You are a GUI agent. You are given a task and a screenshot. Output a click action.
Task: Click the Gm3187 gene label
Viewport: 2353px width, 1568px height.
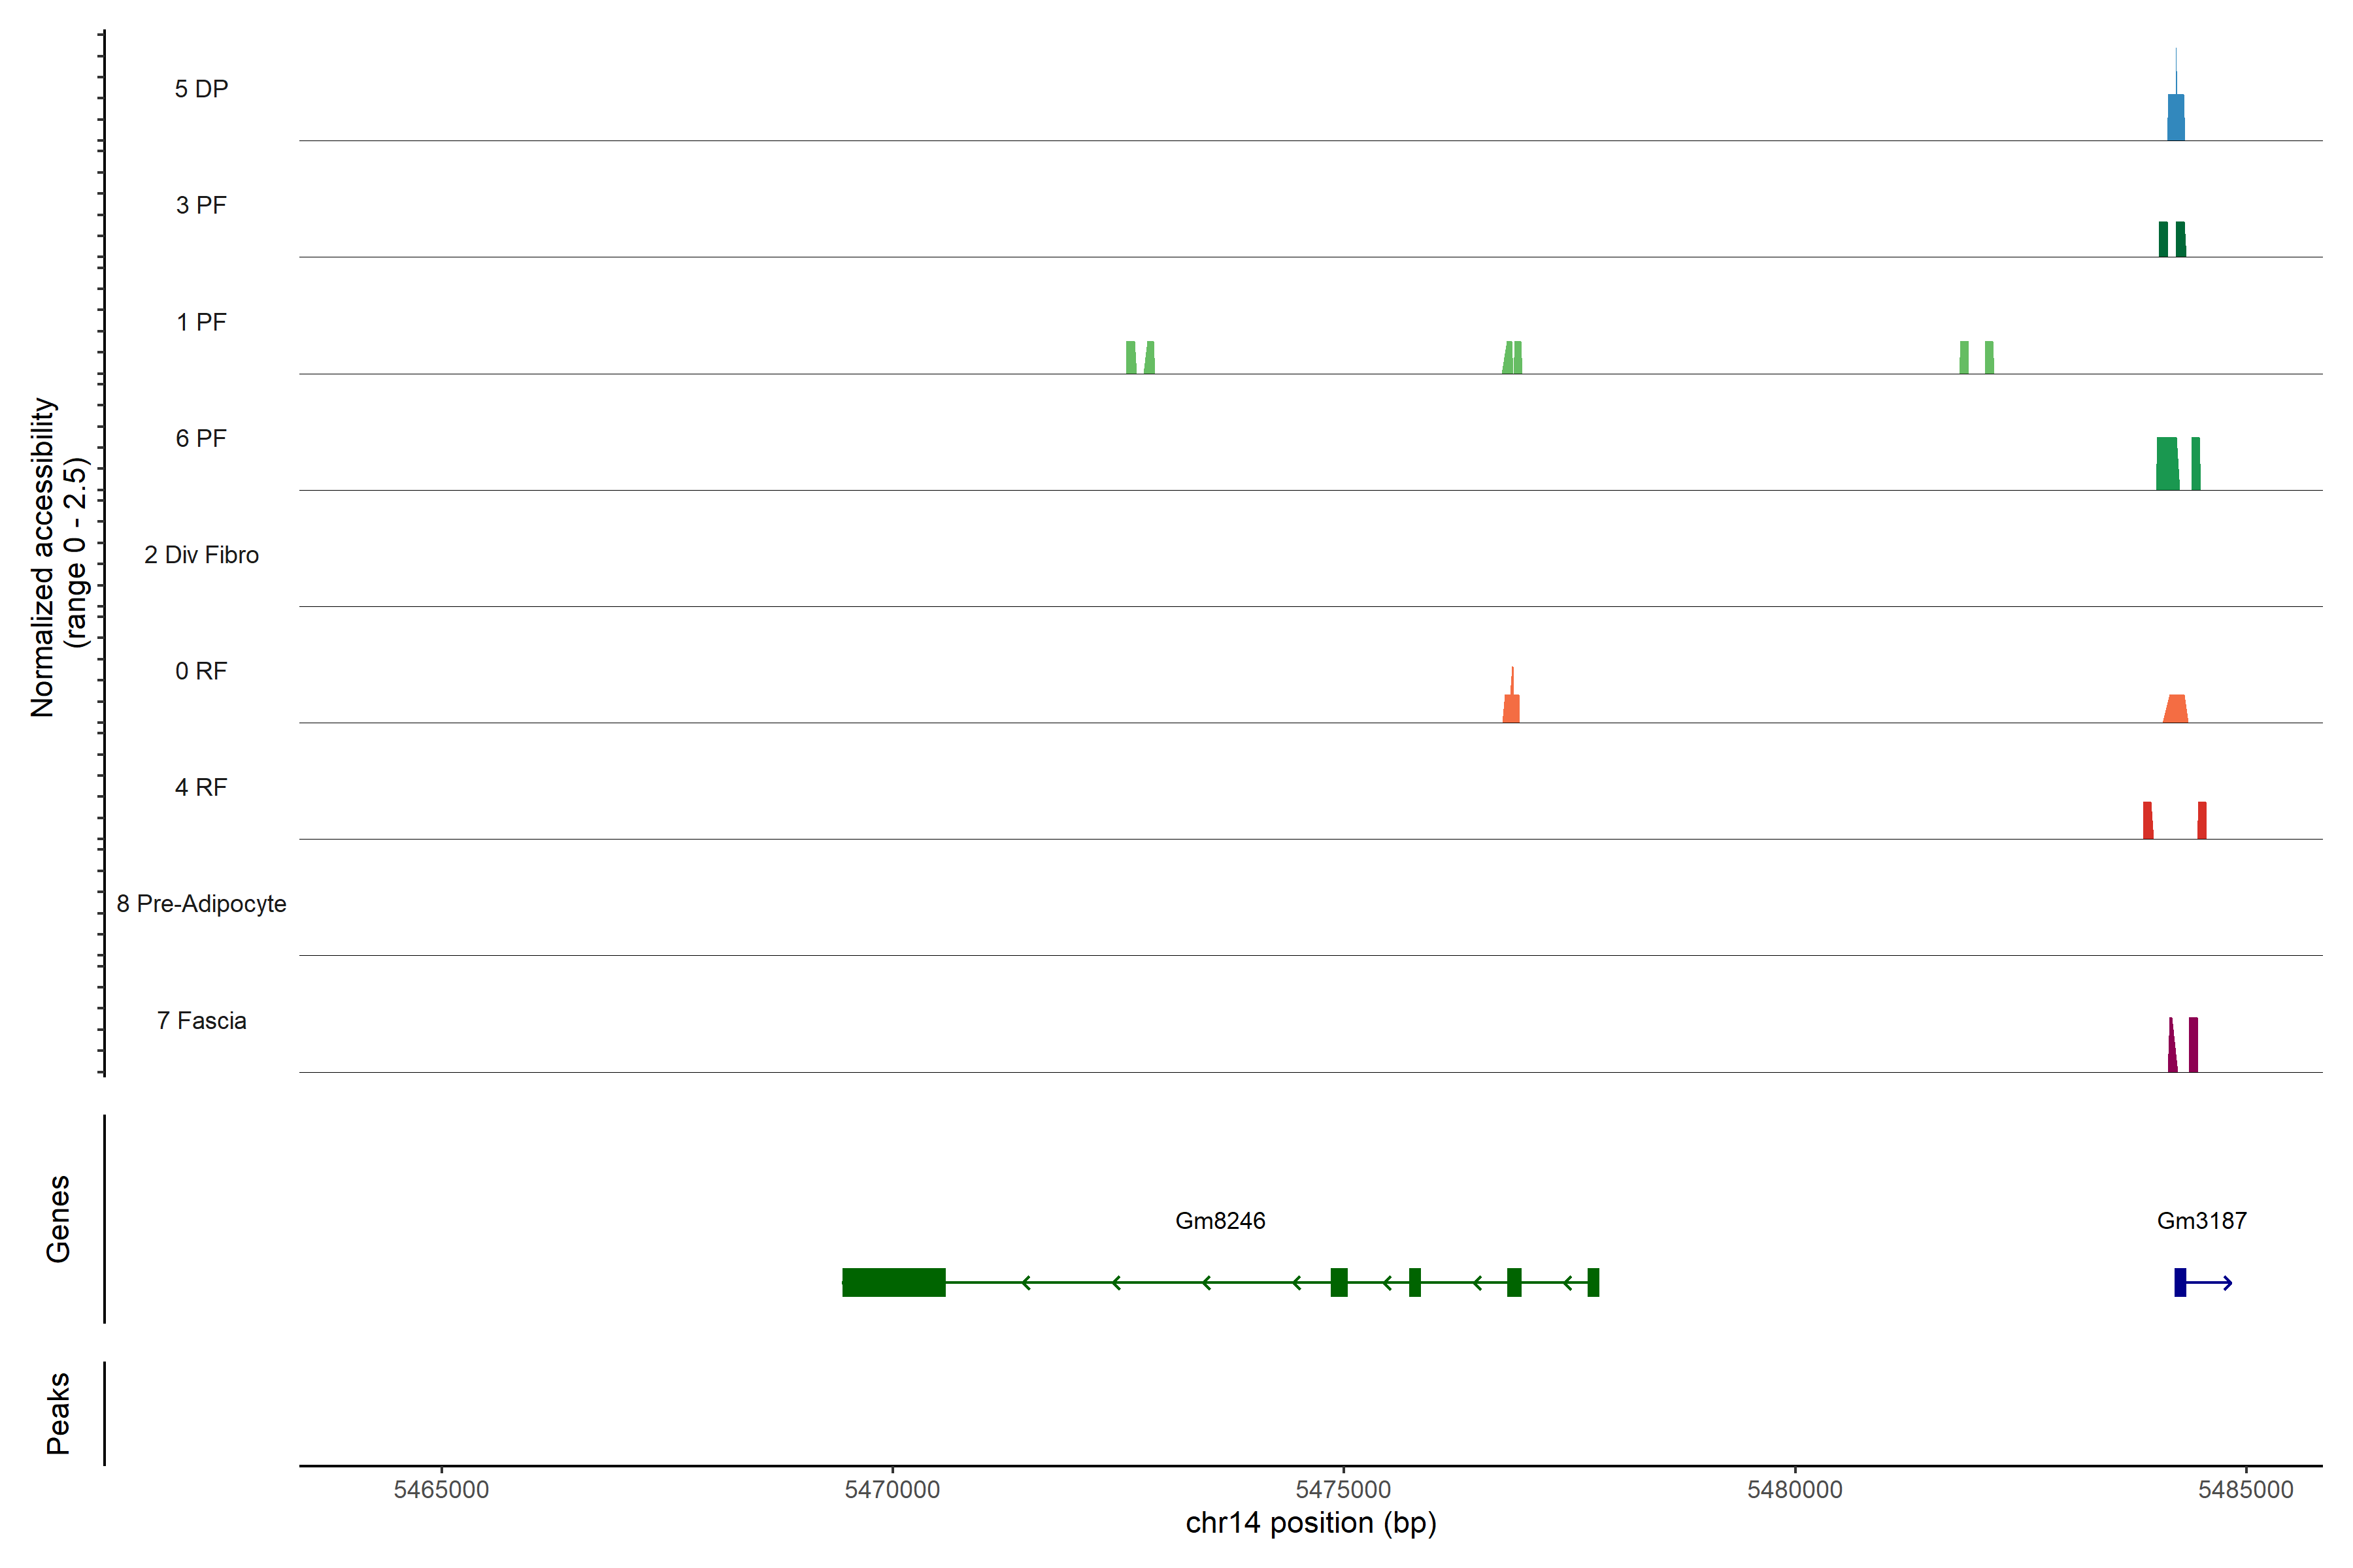[x=2201, y=1221]
